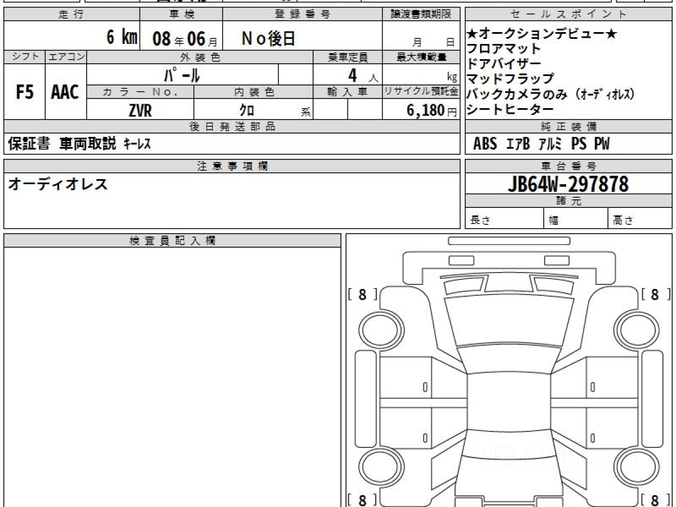
Task: Click the hood panel in car diagram
Action: tap(509, 321)
